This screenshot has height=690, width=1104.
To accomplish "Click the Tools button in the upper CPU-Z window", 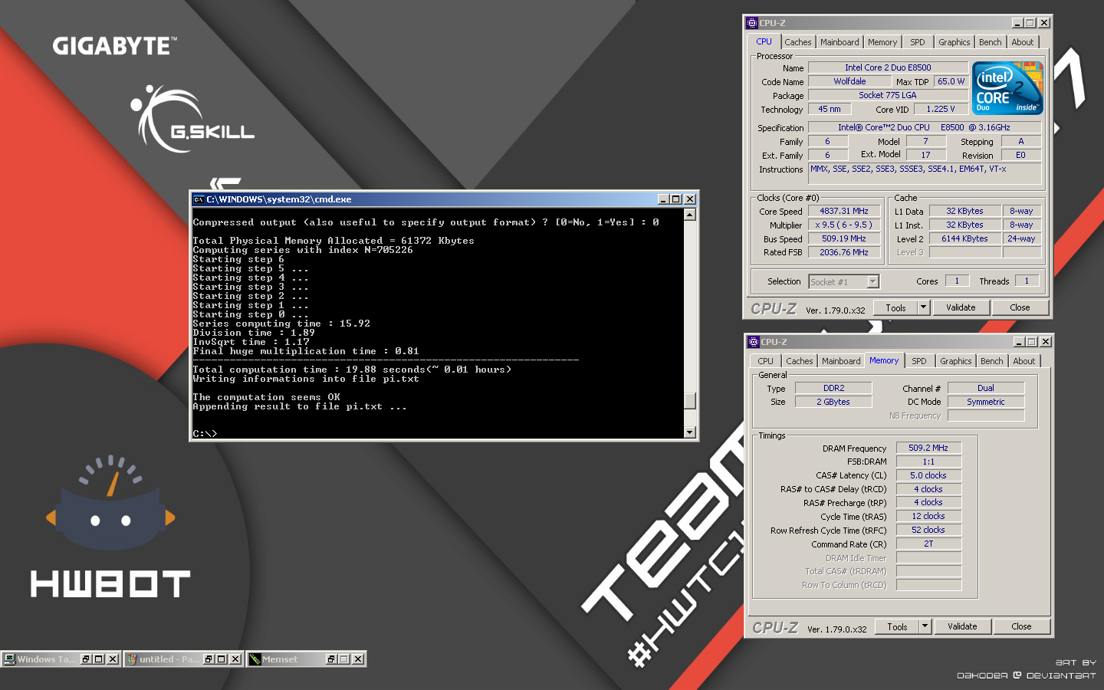I will click(895, 307).
